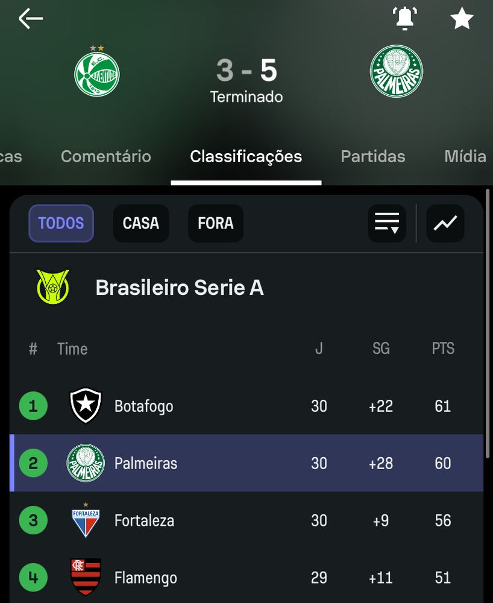
Task: Select the FORA standings filter
Action: coord(215,223)
